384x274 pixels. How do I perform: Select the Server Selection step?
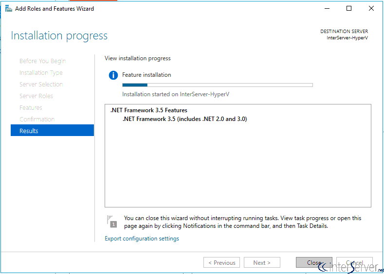coord(41,85)
